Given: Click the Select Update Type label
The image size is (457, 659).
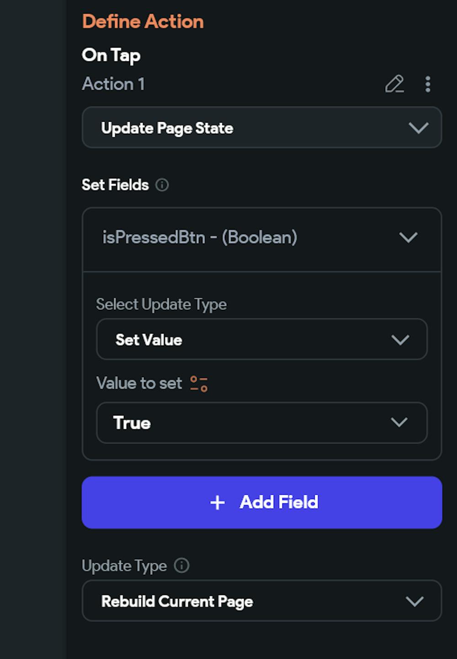Looking at the screenshot, I should [x=161, y=304].
